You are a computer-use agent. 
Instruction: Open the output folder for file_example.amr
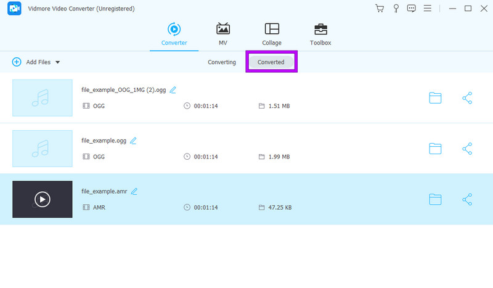(x=435, y=199)
